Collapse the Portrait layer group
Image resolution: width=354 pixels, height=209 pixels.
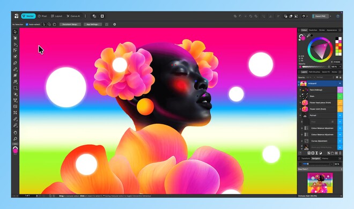[x=300, y=115]
